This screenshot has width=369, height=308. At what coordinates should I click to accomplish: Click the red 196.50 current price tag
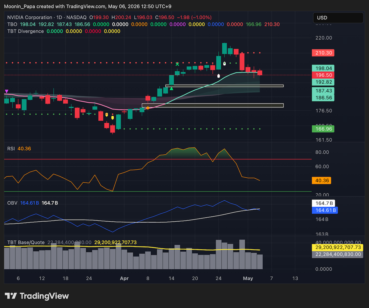point(323,75)
